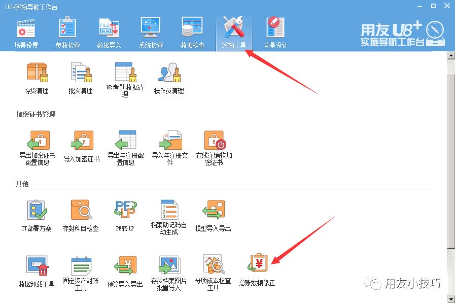455x303 pixels.
Task: Open the 批次清理 tool
Action: [81, 78]
